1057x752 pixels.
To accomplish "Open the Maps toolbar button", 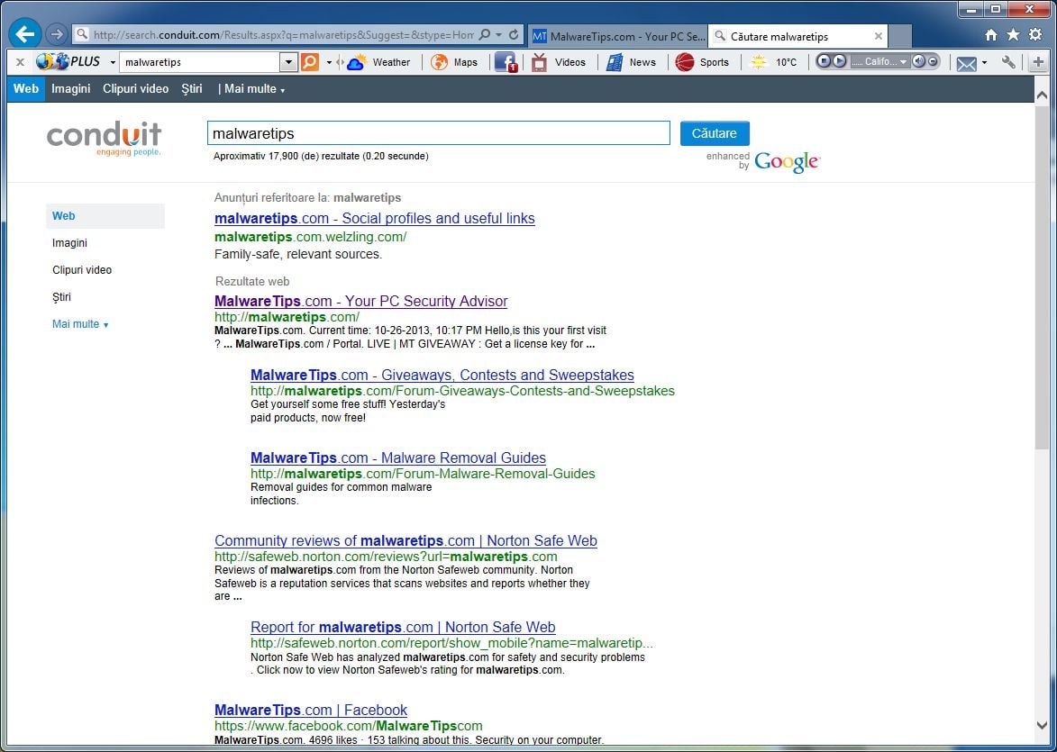I will [454, 62].
